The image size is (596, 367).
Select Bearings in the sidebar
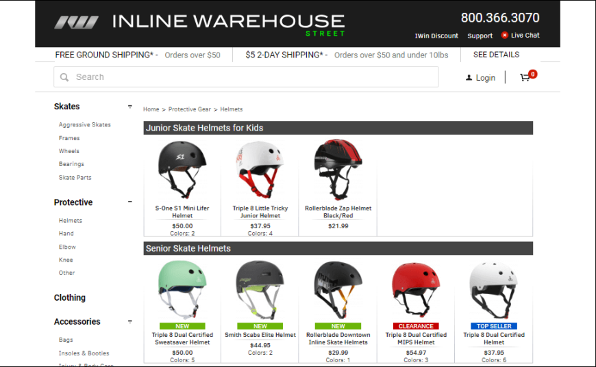tap(71, 164)
